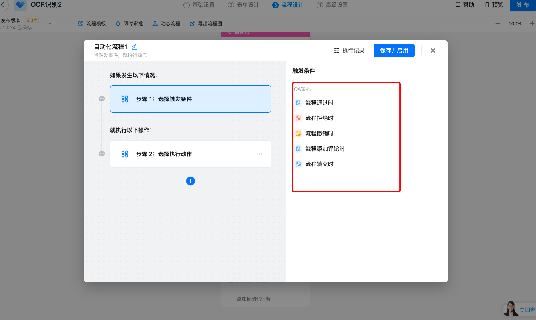Screen dimensions: 536x320
Task: Expand the version dropdown arrow
Action: point(50,24)
